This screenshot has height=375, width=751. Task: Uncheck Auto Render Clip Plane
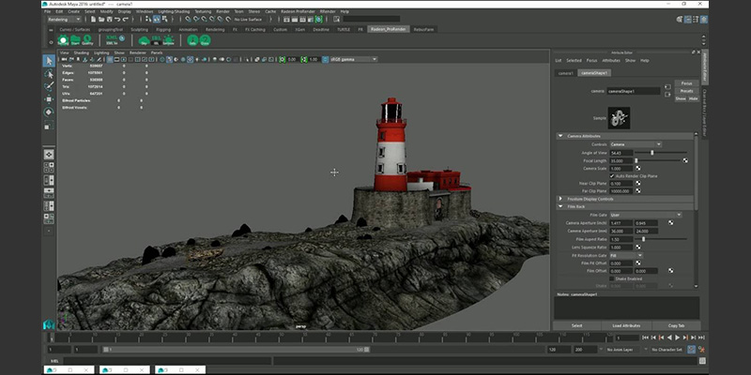coord(612,176)
